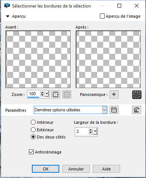Select the Extérieur radio button
Image resolution: width=146 pixels, height=178 pixels.
[33, 129]
